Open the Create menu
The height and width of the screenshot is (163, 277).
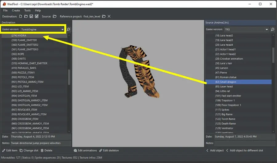pyautogui.click(x=16, y=10)
